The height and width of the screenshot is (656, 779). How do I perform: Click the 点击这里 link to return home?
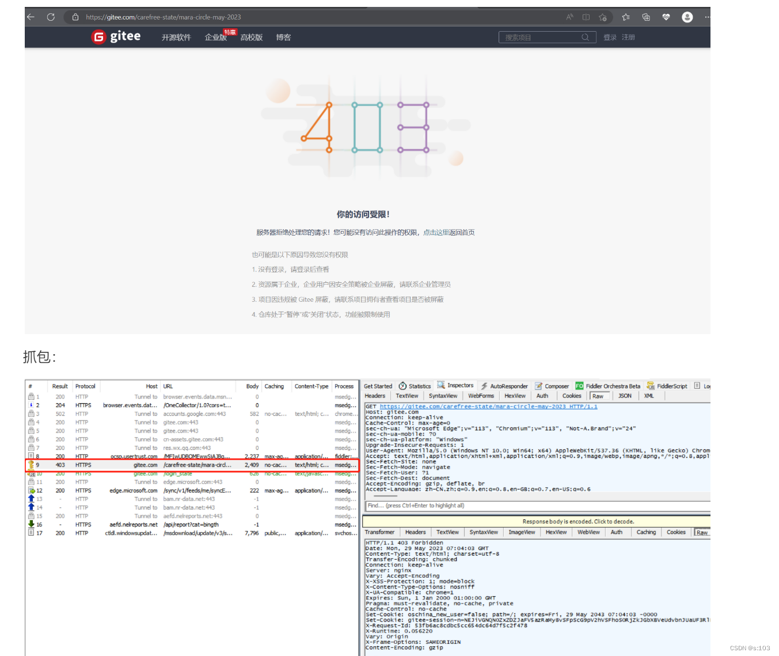[436, 233]
